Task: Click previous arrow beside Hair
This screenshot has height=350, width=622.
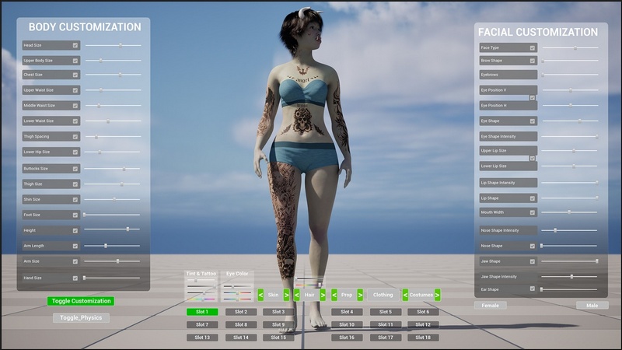Action: (x=296, y=295)
